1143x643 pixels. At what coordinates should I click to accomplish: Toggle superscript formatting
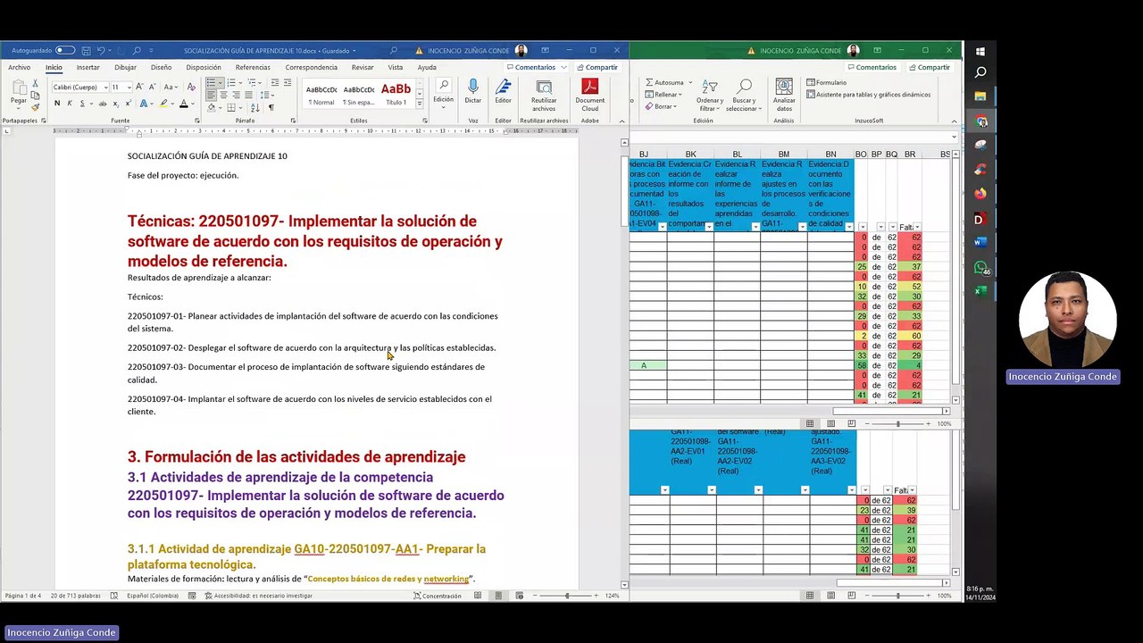pos(129,104)
